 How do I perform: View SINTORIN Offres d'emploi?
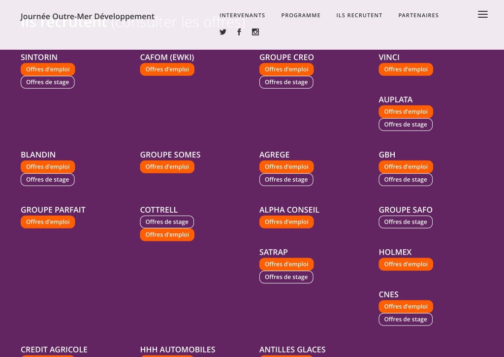pos(48,69)
